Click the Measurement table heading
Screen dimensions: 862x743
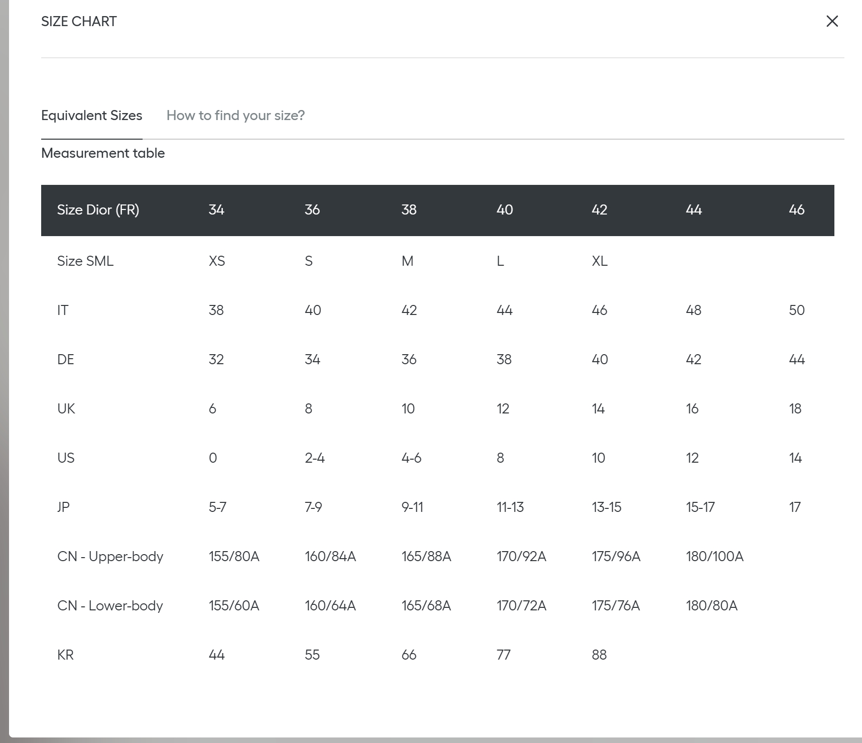pos(103,153)
